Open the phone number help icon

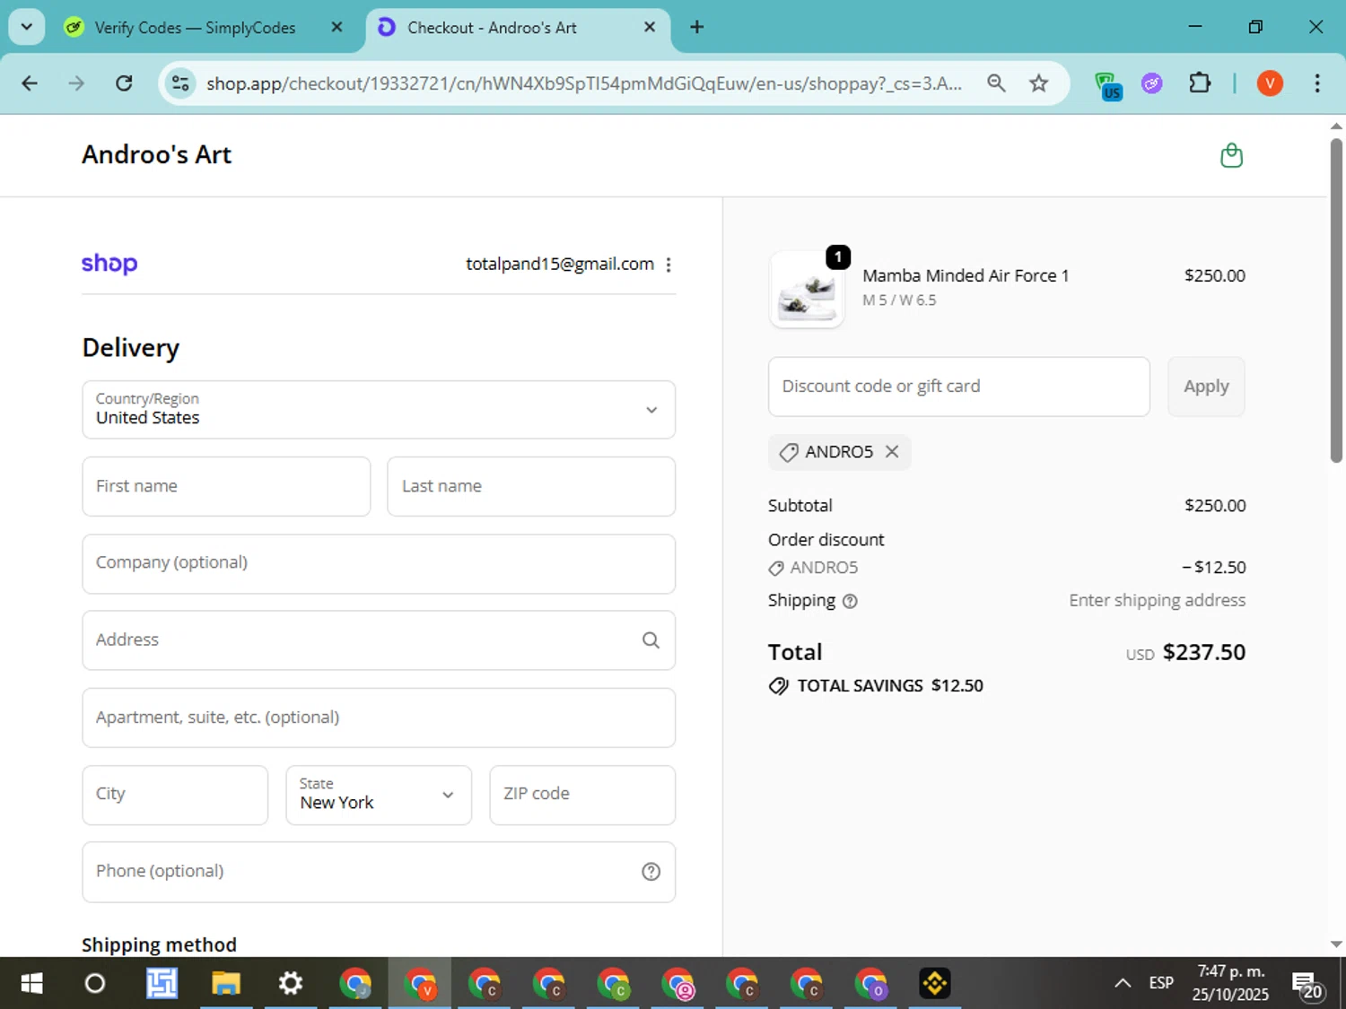[x=651, y=872]
